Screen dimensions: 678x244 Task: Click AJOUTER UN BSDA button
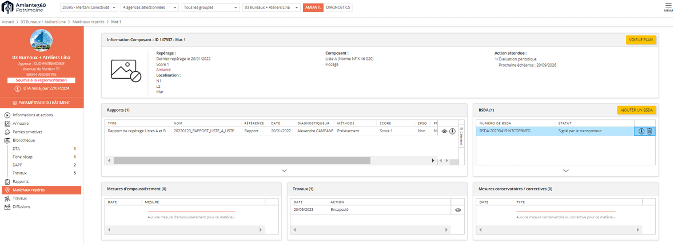[x=636, y=110]
